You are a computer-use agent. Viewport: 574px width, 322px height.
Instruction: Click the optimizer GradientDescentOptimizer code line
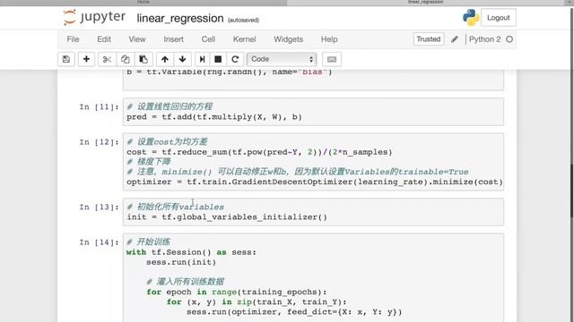click(x=315, y=182)
